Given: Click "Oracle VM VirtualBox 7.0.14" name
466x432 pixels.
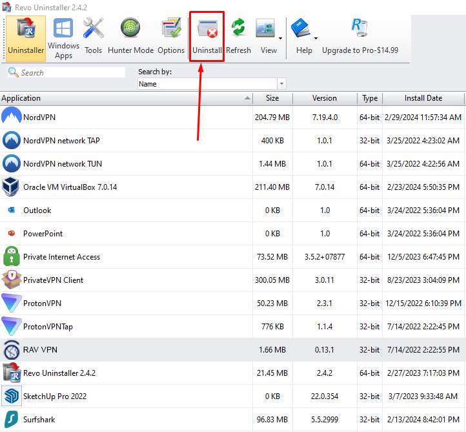Looking at the screenshot, I should [70, 187].
